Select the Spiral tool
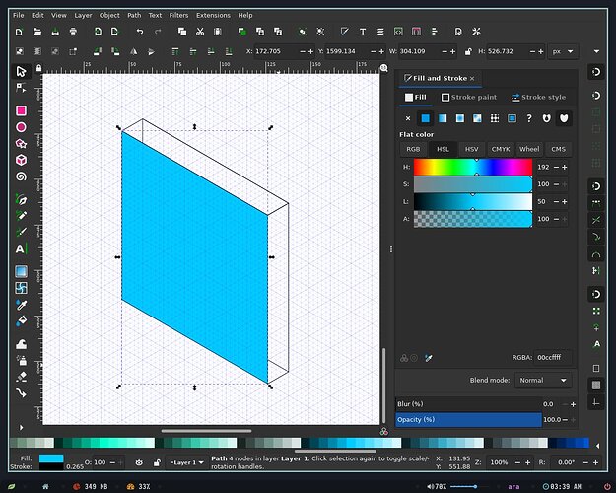Viewport: 616px width, 493px height. (22, 176)
